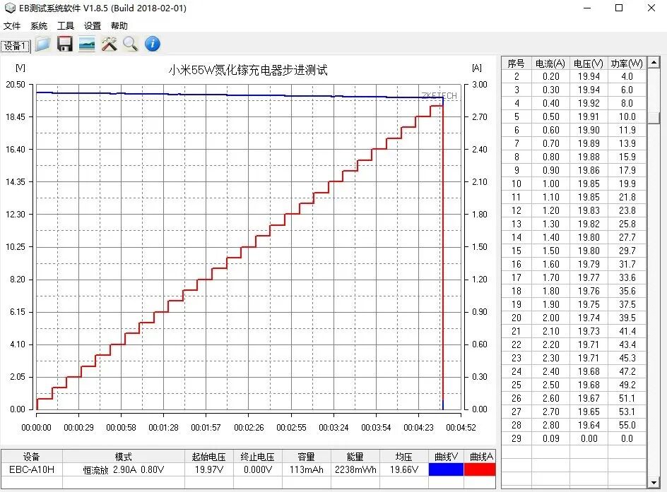Click the data table scrollbar thumb
Image resolution: width=667 pixels, height=492 pixels.
coord(654,117)
